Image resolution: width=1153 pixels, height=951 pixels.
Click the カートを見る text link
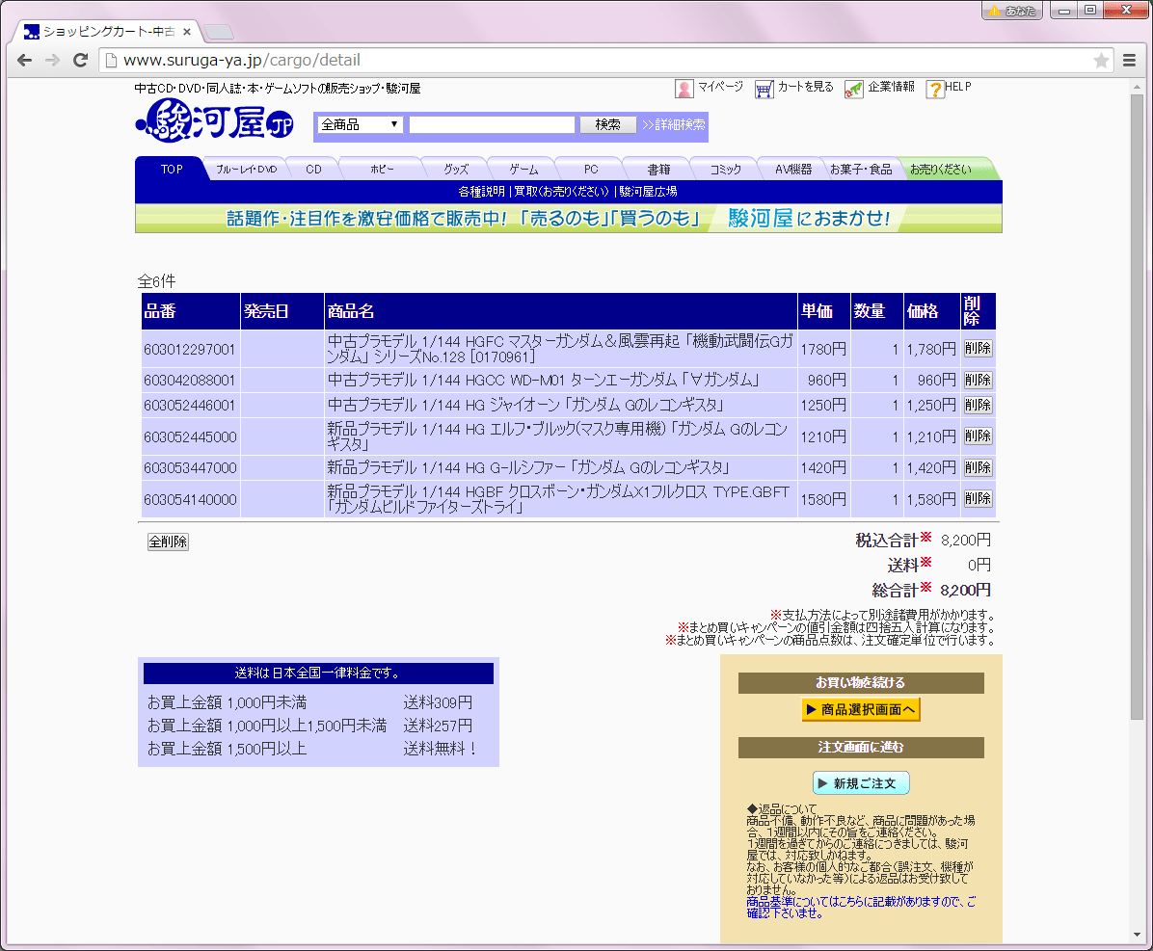(806, 87)
